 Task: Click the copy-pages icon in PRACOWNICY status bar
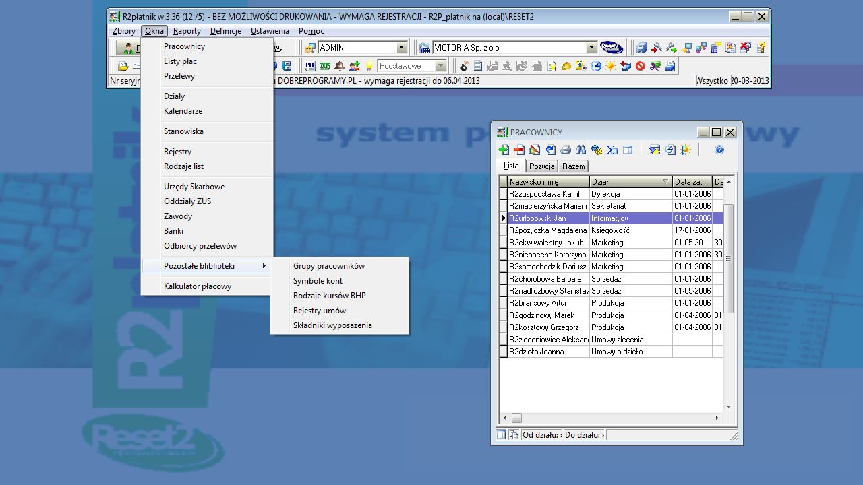[514, 435]
